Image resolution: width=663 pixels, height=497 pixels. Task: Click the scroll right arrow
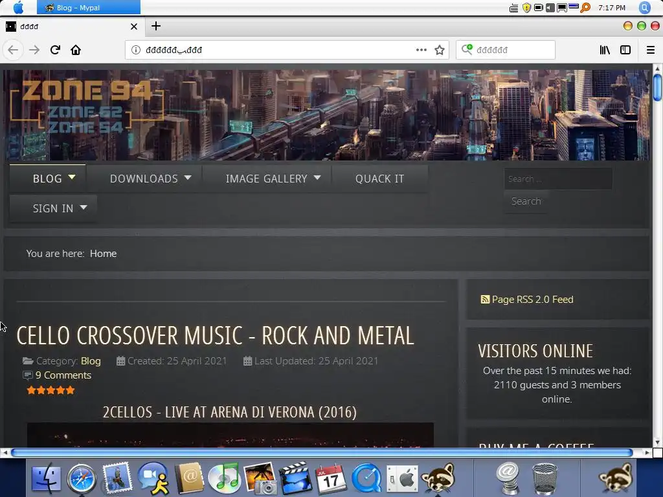pos(647,452)
